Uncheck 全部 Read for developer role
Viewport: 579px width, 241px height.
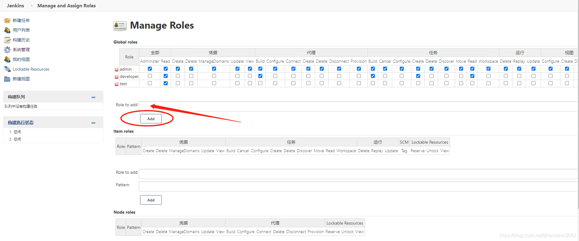click(166, 76)
